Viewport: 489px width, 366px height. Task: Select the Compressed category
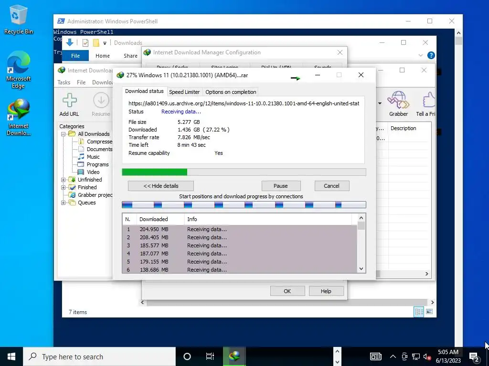[96, 142]
